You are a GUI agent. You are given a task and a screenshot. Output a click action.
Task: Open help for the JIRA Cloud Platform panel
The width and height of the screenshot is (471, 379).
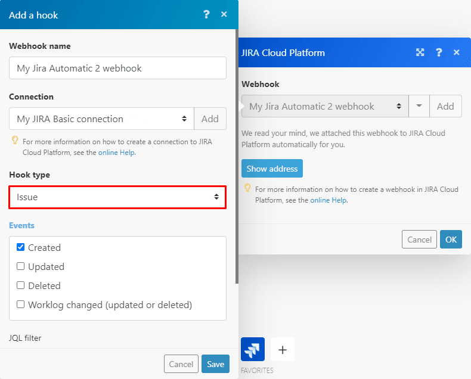pos(439,52)
